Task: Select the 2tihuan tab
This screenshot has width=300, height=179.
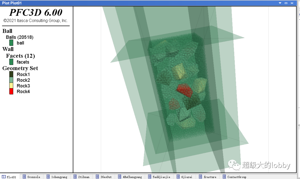Action: (x=81, y=177)
